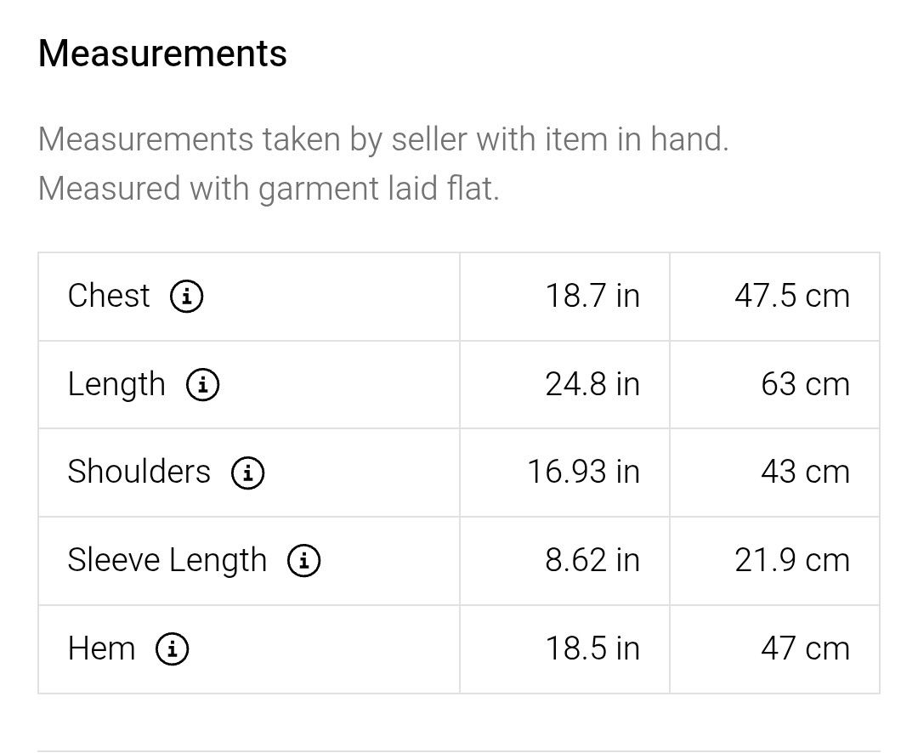Click the Hem label text
Image resolution: width=918 pixels, height=753 pixels.
coord(101,648)
